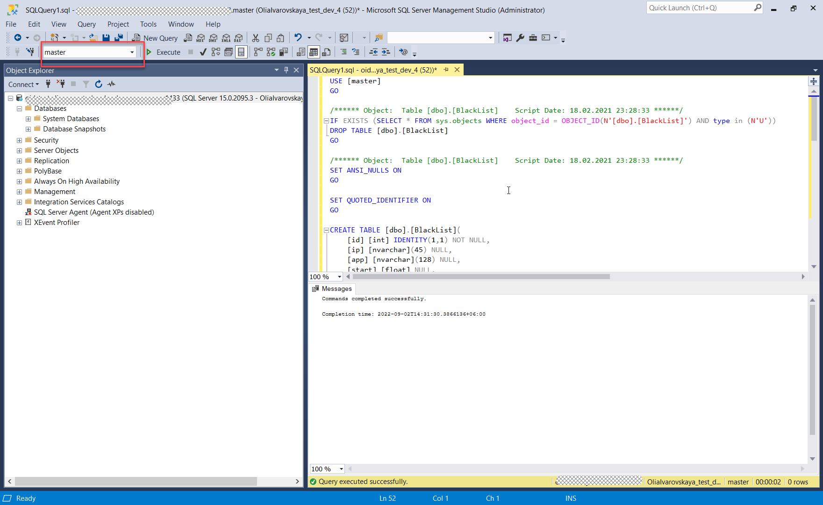This screenshot has width=823, height=505.
Task: Click the Paste clipboard icon
Action: point(280,38)
